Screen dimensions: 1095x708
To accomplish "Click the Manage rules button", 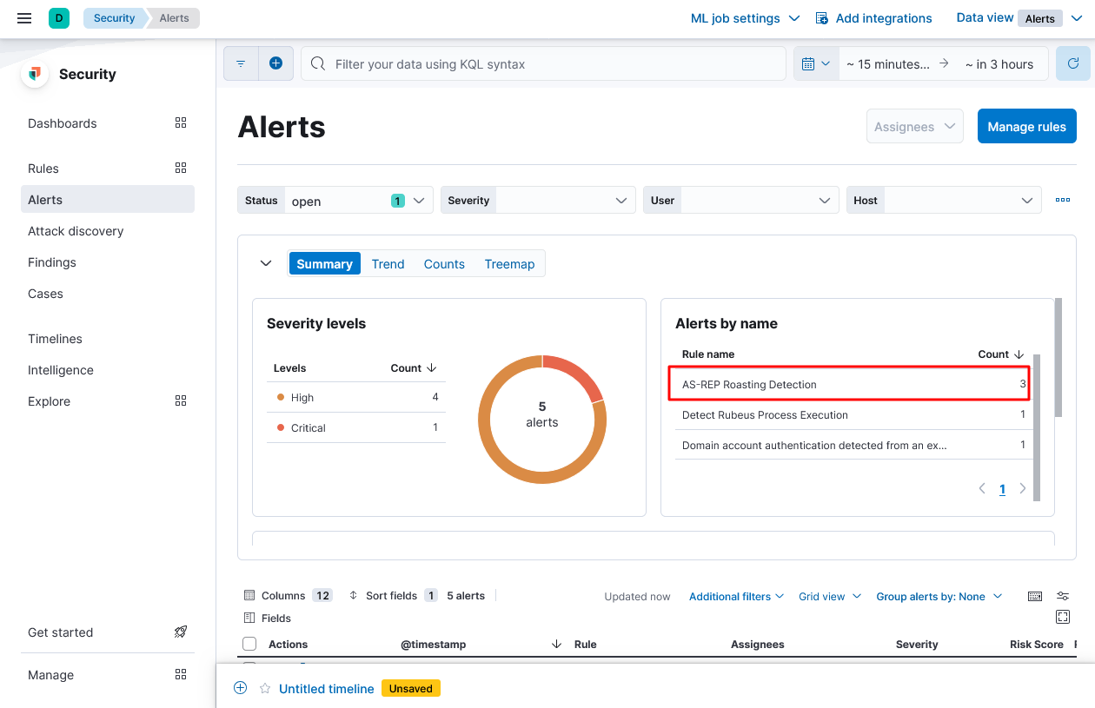I will pyautogui.click(x=1026, y=127).
